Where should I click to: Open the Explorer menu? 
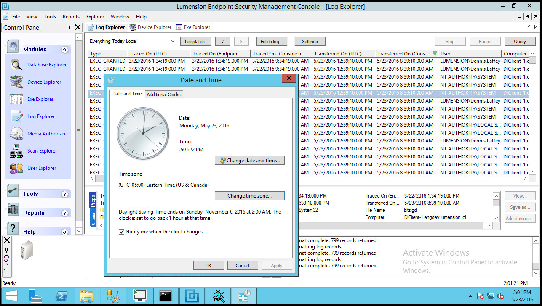point(95,17)
